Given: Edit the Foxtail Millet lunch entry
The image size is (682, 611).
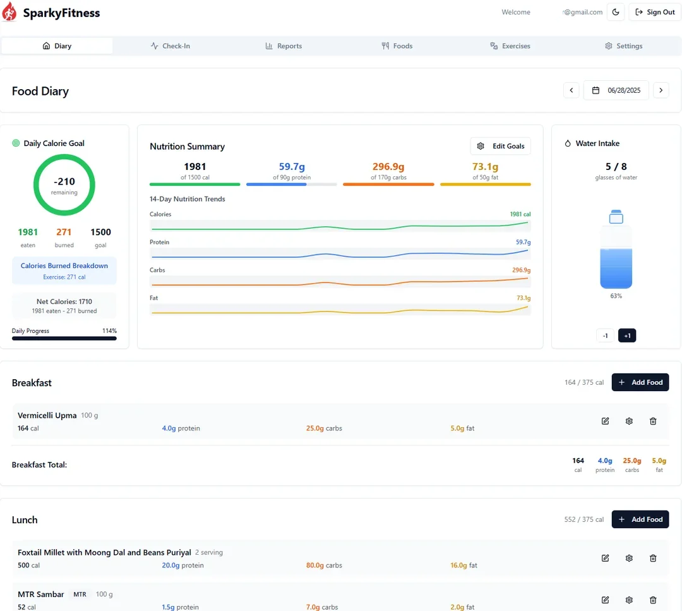Looking at the screenshot, I should pos(605,558).
